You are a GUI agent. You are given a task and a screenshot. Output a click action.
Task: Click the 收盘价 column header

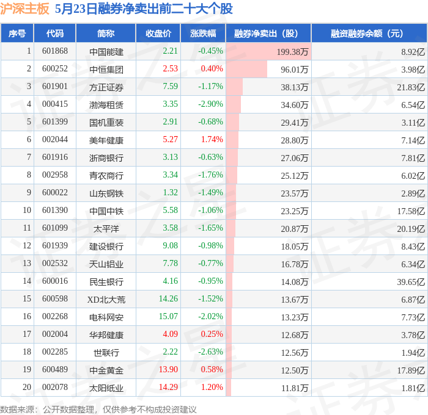(158, 33)
